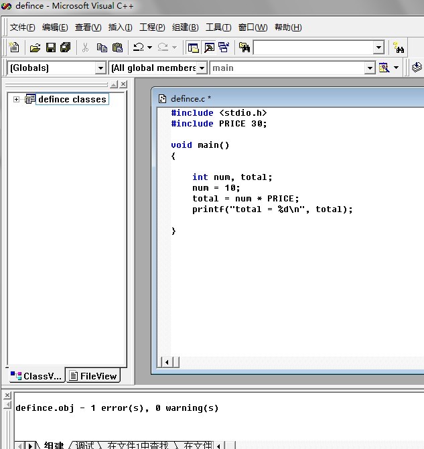The width and height of the screenshot is (424, 449).
Task: Click the Window List toolbar icon
Action: (224, 48)
